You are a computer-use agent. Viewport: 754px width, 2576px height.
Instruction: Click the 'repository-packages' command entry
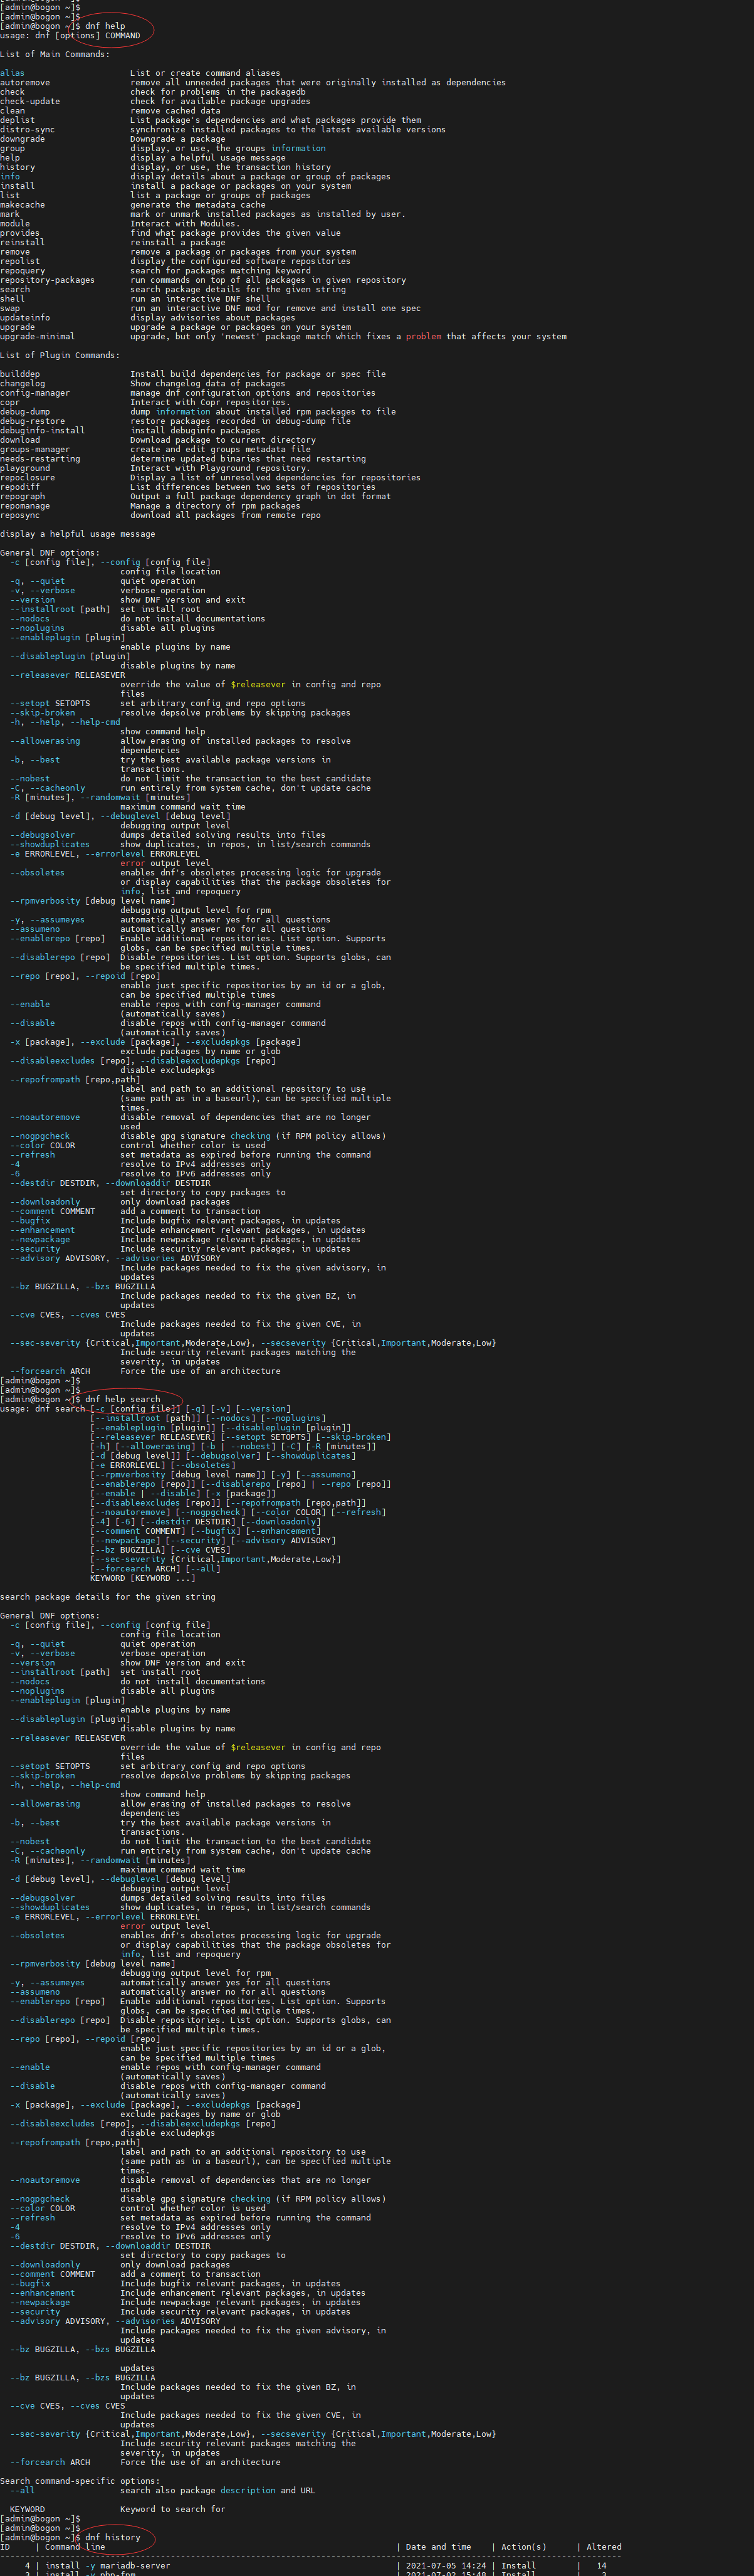point(47,280)
